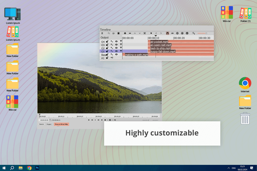Toggle lock on track O4
This screenshot has height=171, width=257.
[x=107, y=42]
